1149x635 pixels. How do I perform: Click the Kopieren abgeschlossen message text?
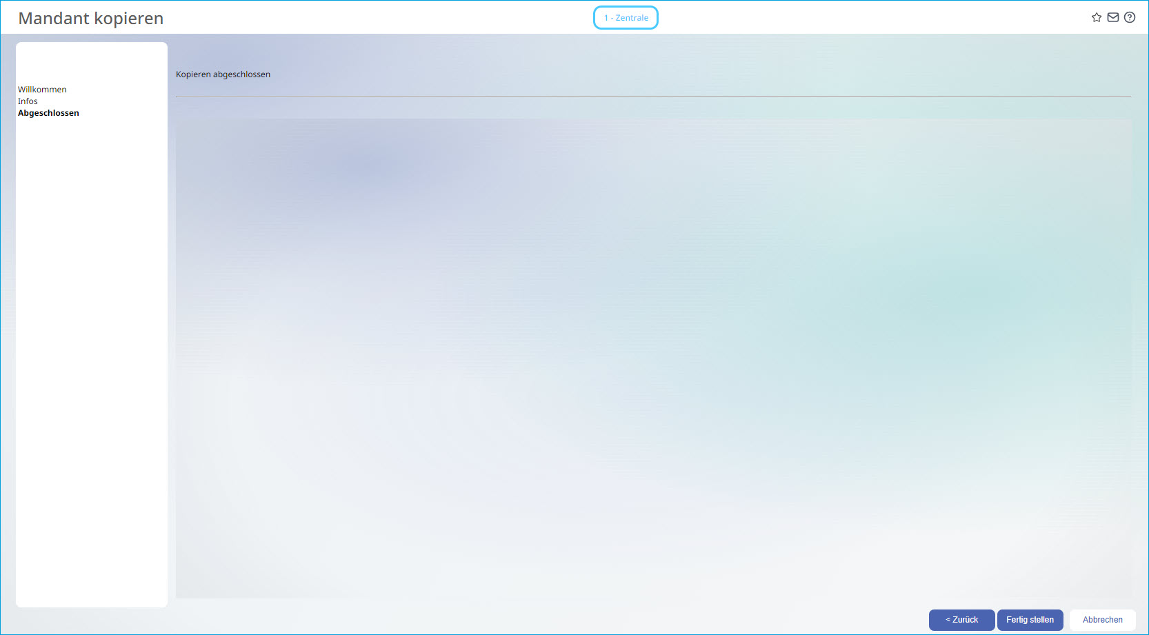223,74
